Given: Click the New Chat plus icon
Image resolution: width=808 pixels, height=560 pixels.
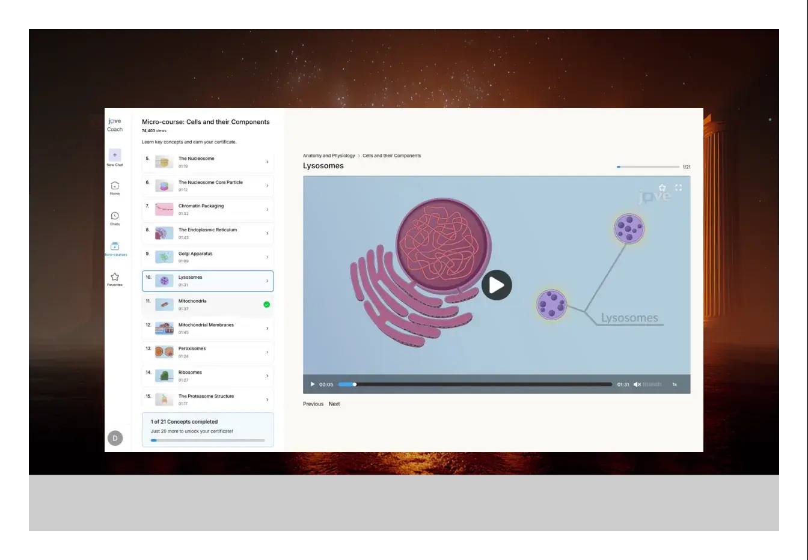Looking at the screenshot, I should tap(115, 155).
